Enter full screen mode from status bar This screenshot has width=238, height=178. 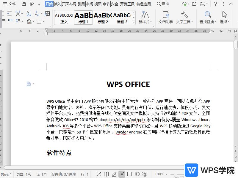(x=99, y=174)
